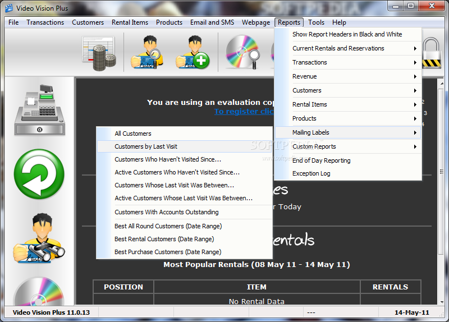The height and width of the screenshot is (322, 449).
Task: Click the Most Popular Rentals heading
Action: tap(256, 264)
